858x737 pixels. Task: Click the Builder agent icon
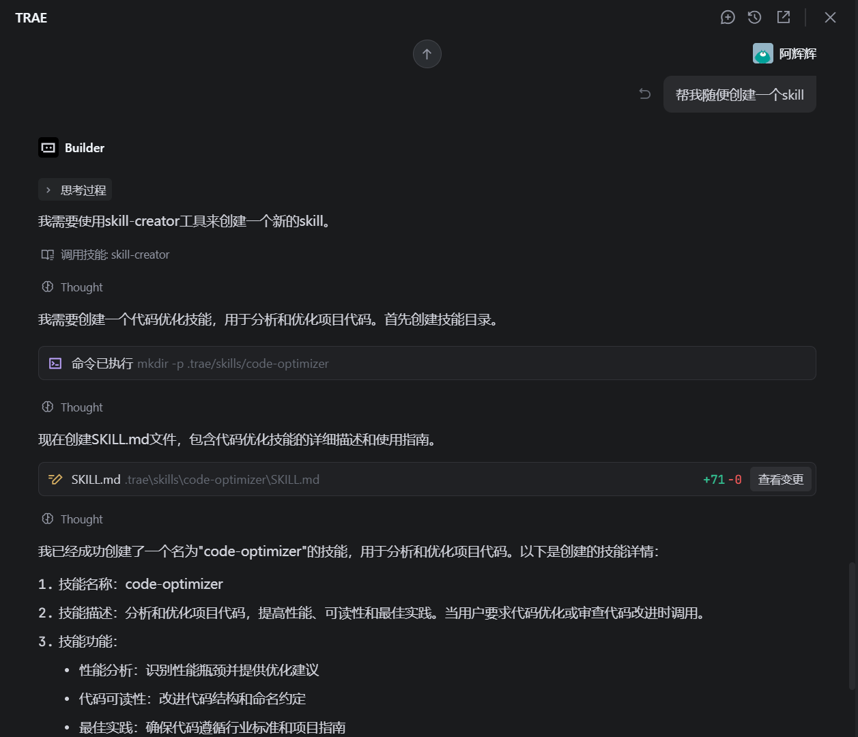48,147
